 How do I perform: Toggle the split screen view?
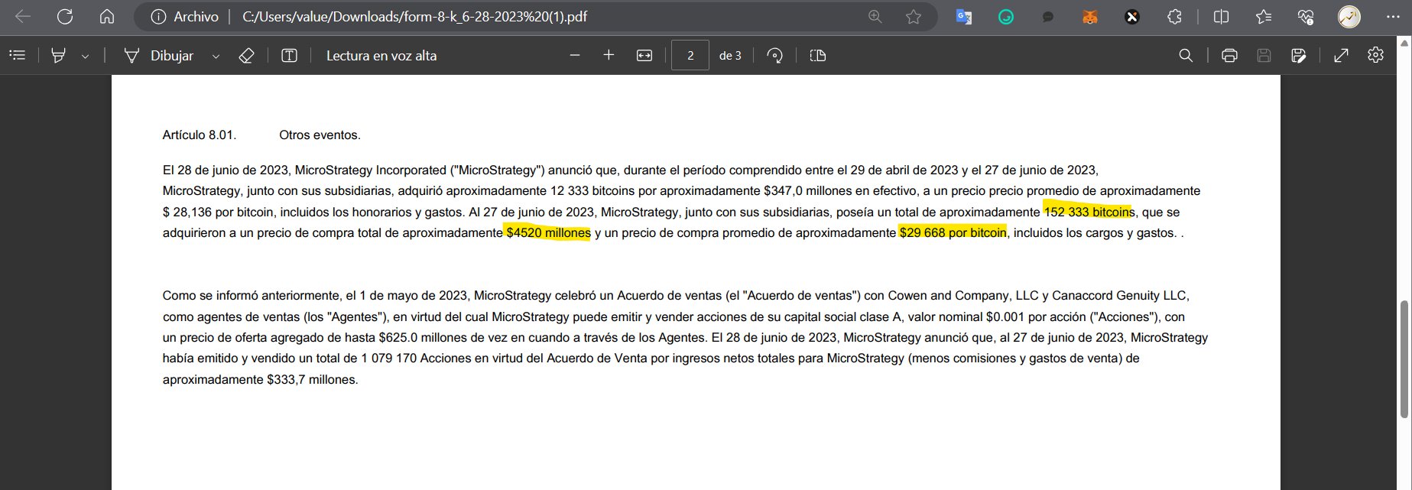coord(1222,17)
